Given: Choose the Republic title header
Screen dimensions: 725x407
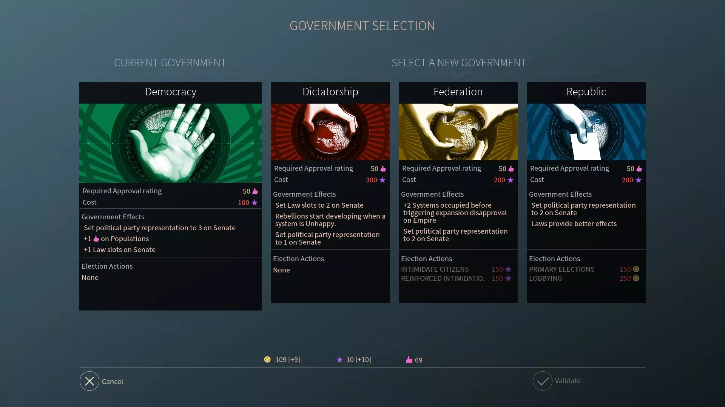Looking at the screenshot, I should (x=586, y=92).
